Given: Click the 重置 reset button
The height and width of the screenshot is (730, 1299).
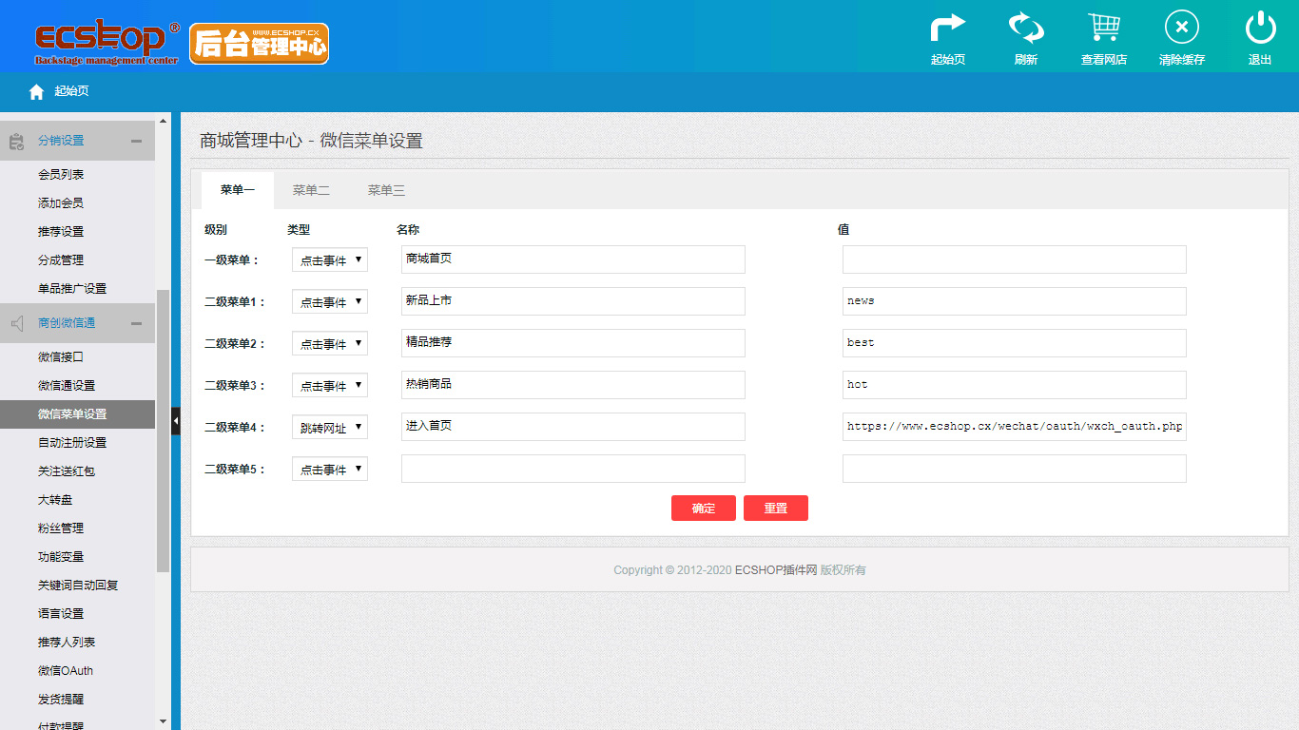Looking at the screenshot, I should [776, 508].
